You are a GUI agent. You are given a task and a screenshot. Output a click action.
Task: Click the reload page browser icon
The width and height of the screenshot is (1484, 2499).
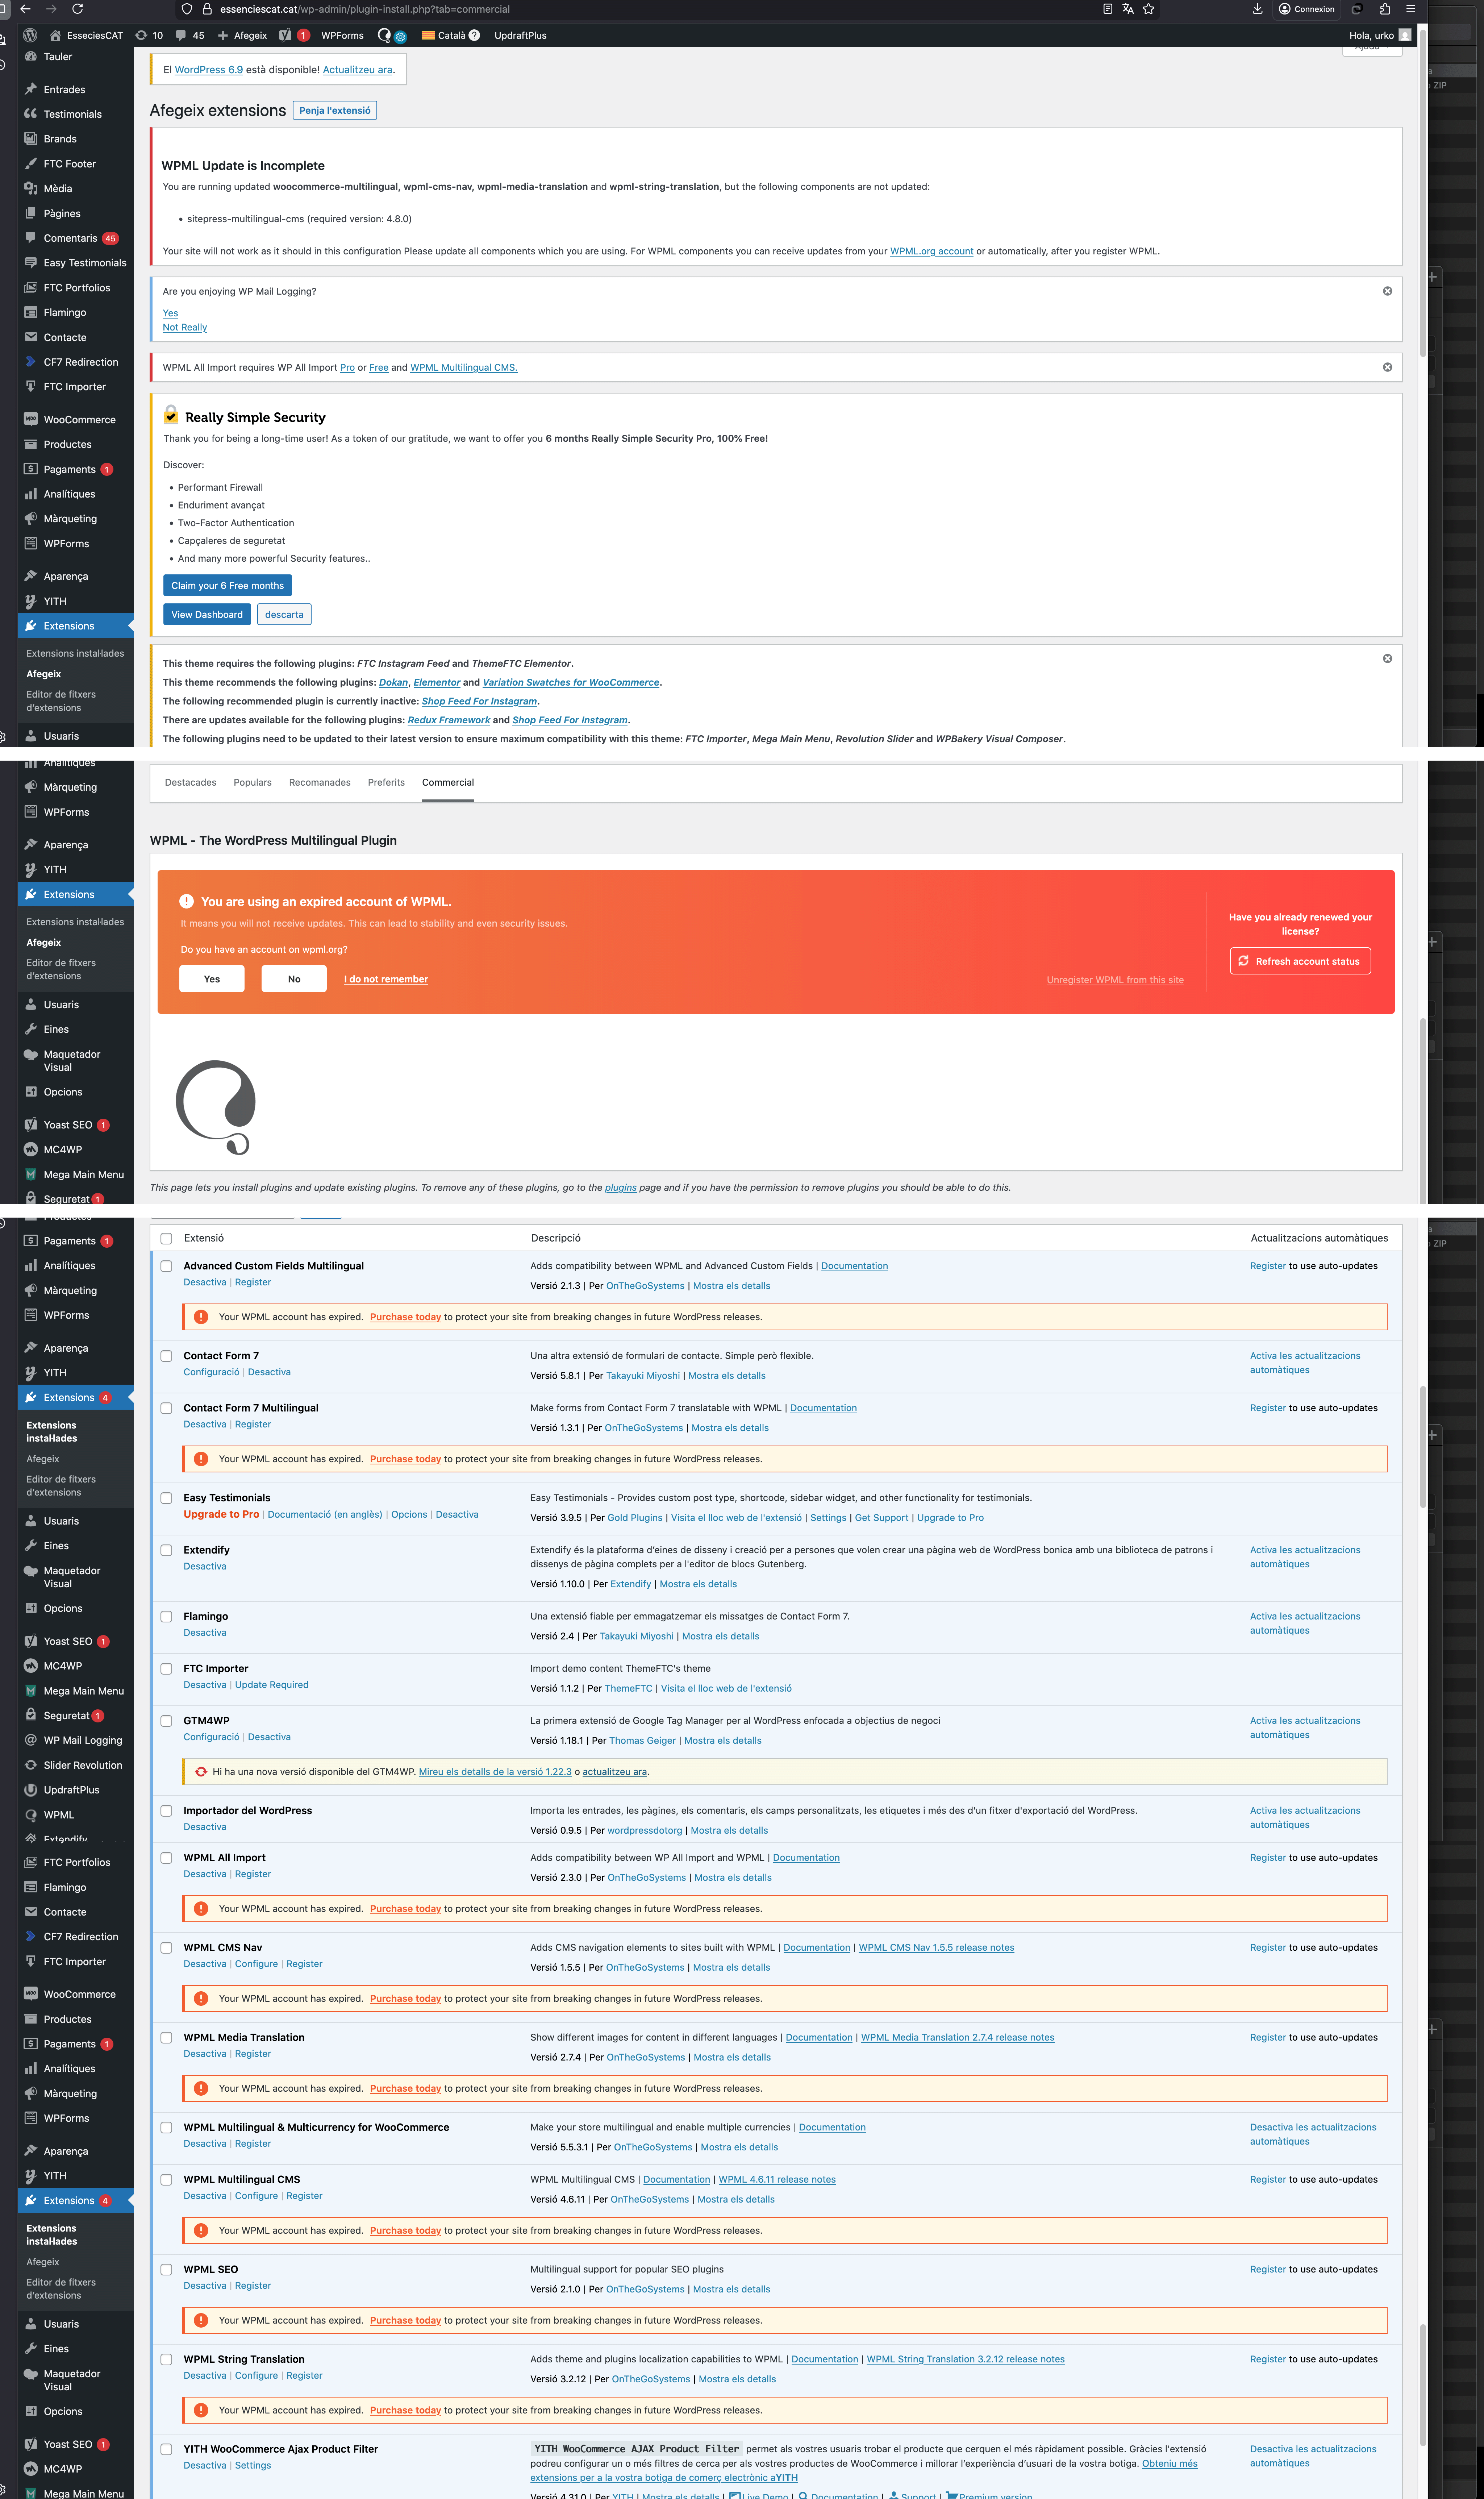click(x=77, y=9)
